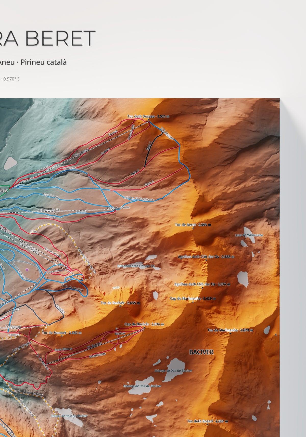Image resolution: width=306 pixels, height=437 pixels.
Task: Click the large "BERET" title text
Action: point(60,38)
